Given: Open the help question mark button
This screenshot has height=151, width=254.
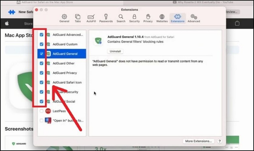Looking at the screenshot, I should 220,141.
